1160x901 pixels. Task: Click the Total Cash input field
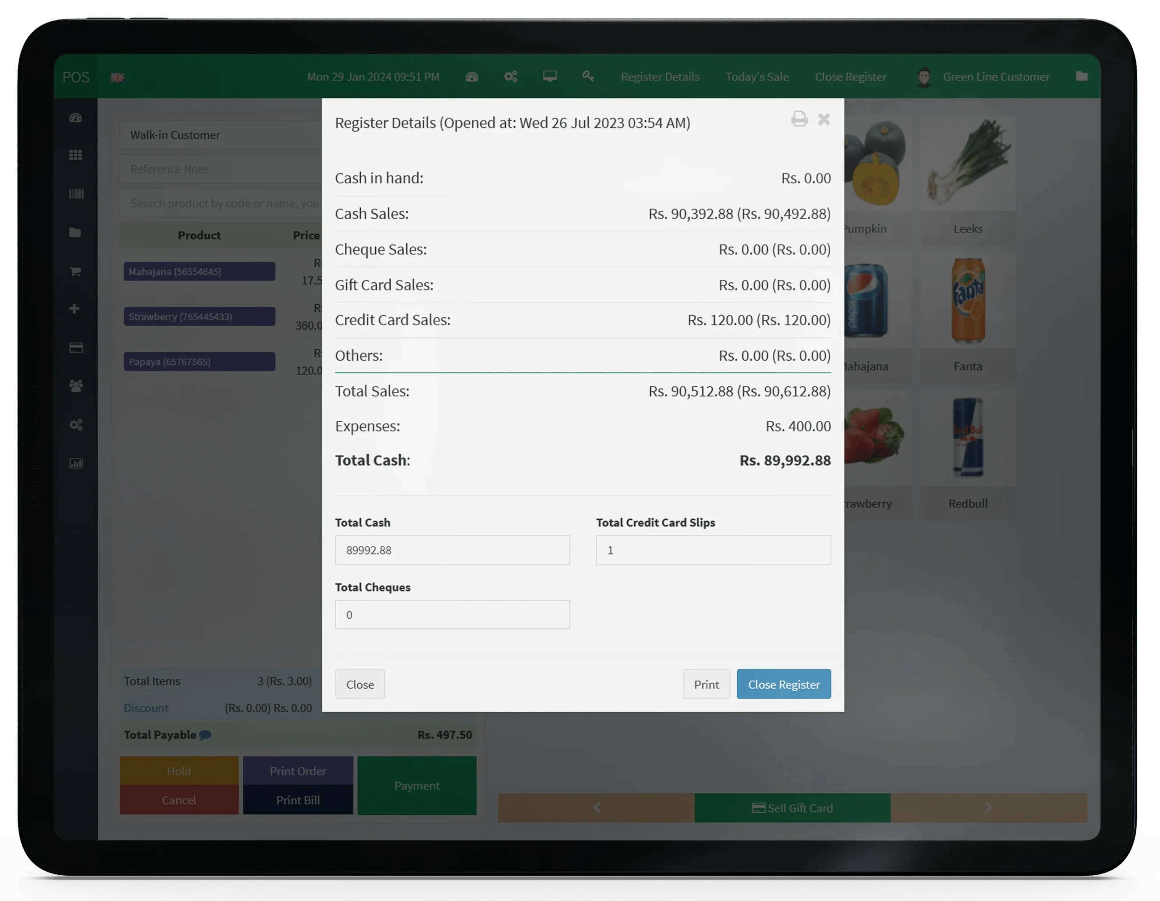[452, 550]
